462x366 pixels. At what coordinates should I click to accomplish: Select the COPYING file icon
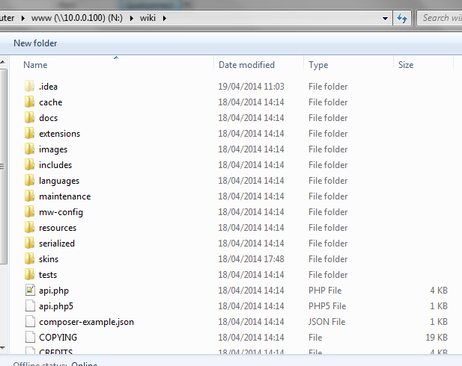click(x=29, y=338)
